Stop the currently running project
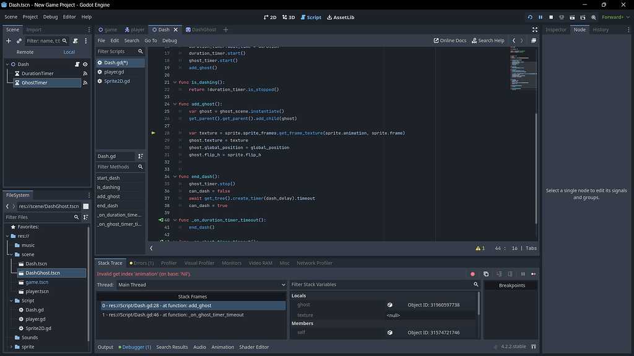 [x=551, y=17]
